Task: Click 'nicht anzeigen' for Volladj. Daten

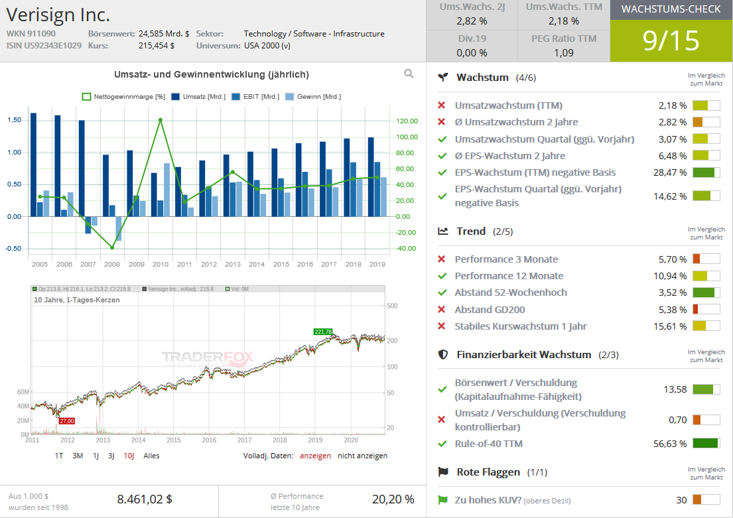Action: [363, 456]
